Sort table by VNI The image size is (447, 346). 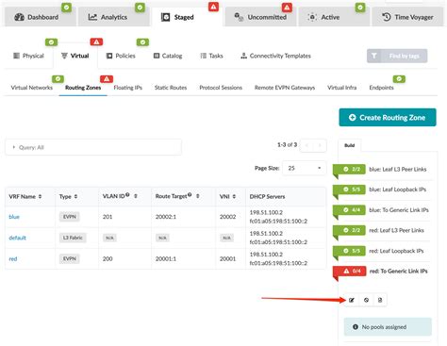click(227, 197)
